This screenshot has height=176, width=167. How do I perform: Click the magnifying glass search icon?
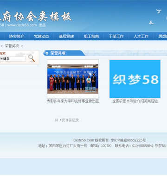click(32, 58)
